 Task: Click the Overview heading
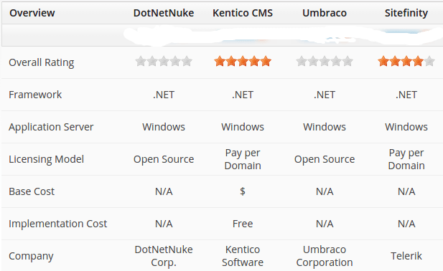pyautogui.click(x=32, y=13)
